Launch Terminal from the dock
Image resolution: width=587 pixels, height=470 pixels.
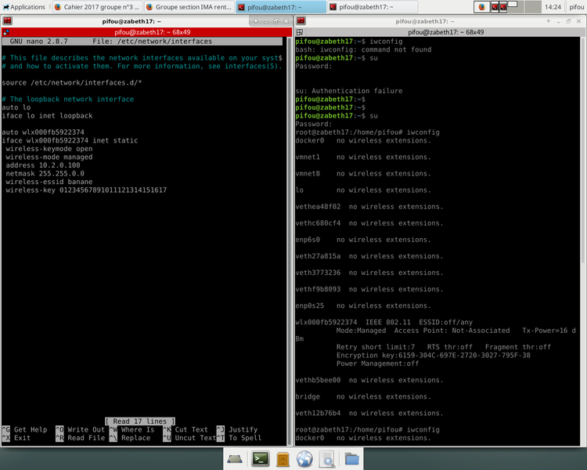pyautogui.click(x=260, y=459)
